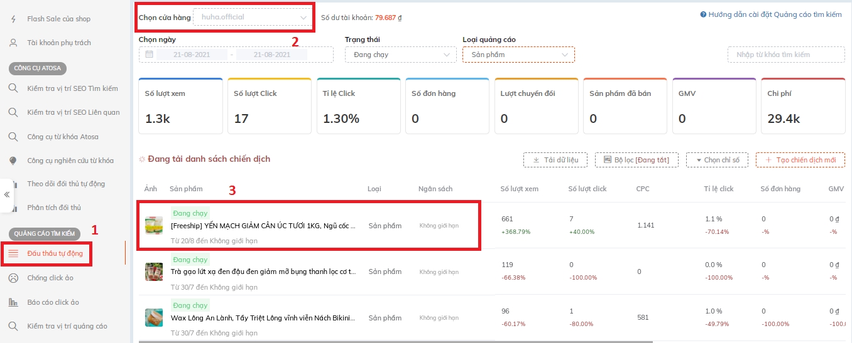
Task: Expand the Trạng thái status dropdown
Action: point(400,55)
